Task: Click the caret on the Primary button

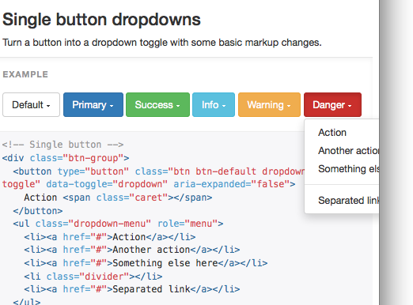Action: (x=112, y=106)
